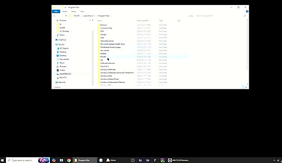Click the Up one level arrow
The height and width of the screenshot is (163, 282).
[x=66, y=16]
